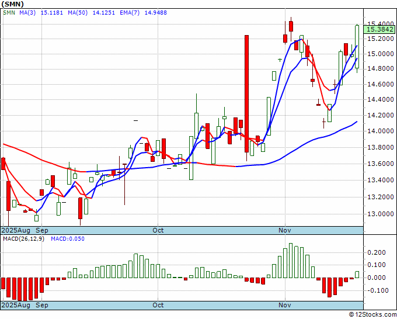This screenshot has width=397, height=319.
Task: Click the MA(50) legend label
Action: [x=78, y=12]
